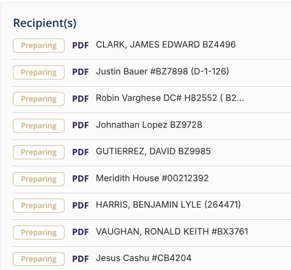291x270 pixels.
Task: Click the Recipient(s) section heading
Action: tap(45, 23)
